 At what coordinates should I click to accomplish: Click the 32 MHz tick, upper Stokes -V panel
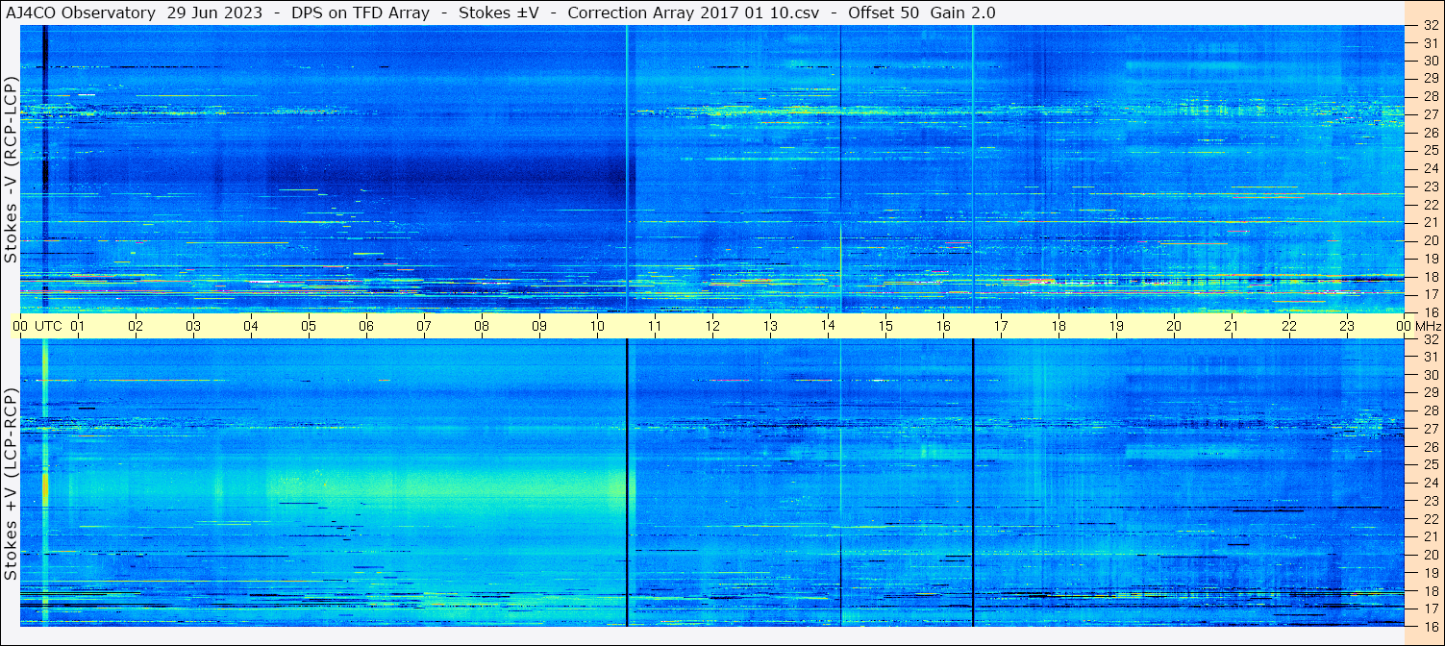1430,26
